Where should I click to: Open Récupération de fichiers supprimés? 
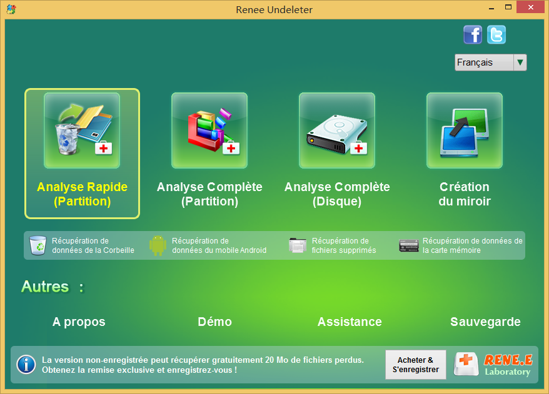click(344, 245)
